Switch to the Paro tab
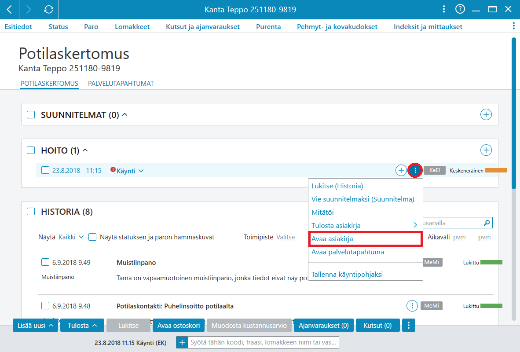 point(91,26)
